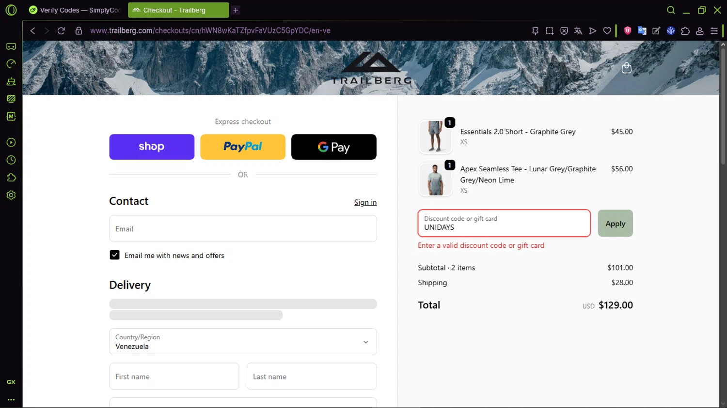727x408 pixels.
Task: Select the Checkout - Trailberg tab
Action: coord(178,10)
